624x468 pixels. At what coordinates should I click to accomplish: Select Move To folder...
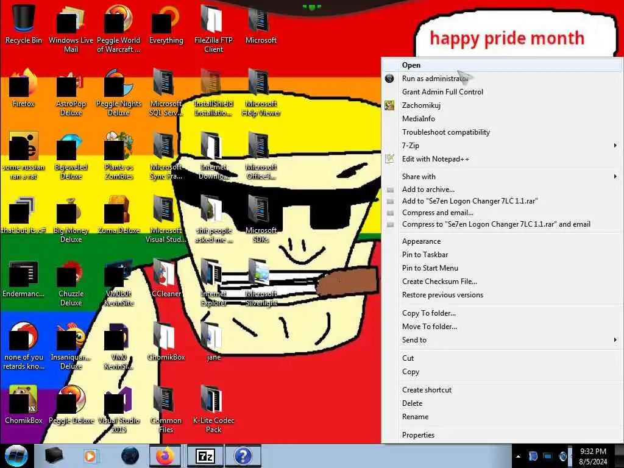[502, 327]
